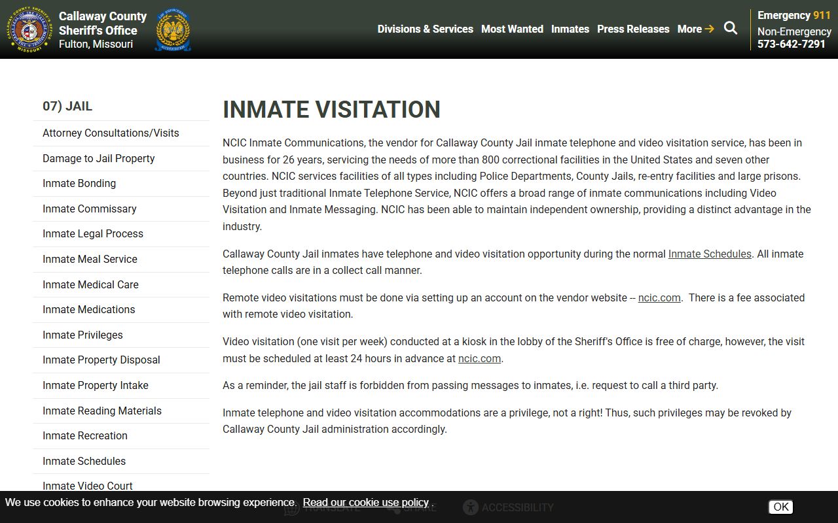
Task: Open the 07) JAIL sidebar heading
Action: tap(67, 106)
